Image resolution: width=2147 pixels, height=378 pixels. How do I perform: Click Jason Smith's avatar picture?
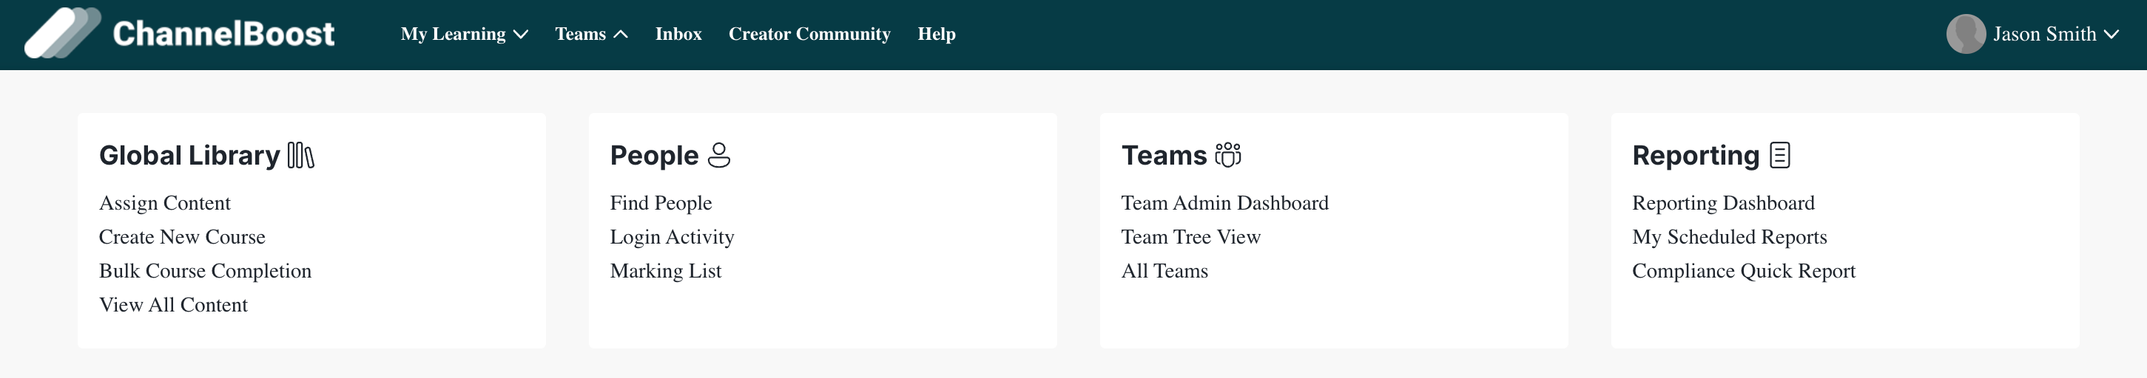click(1964, 34)
